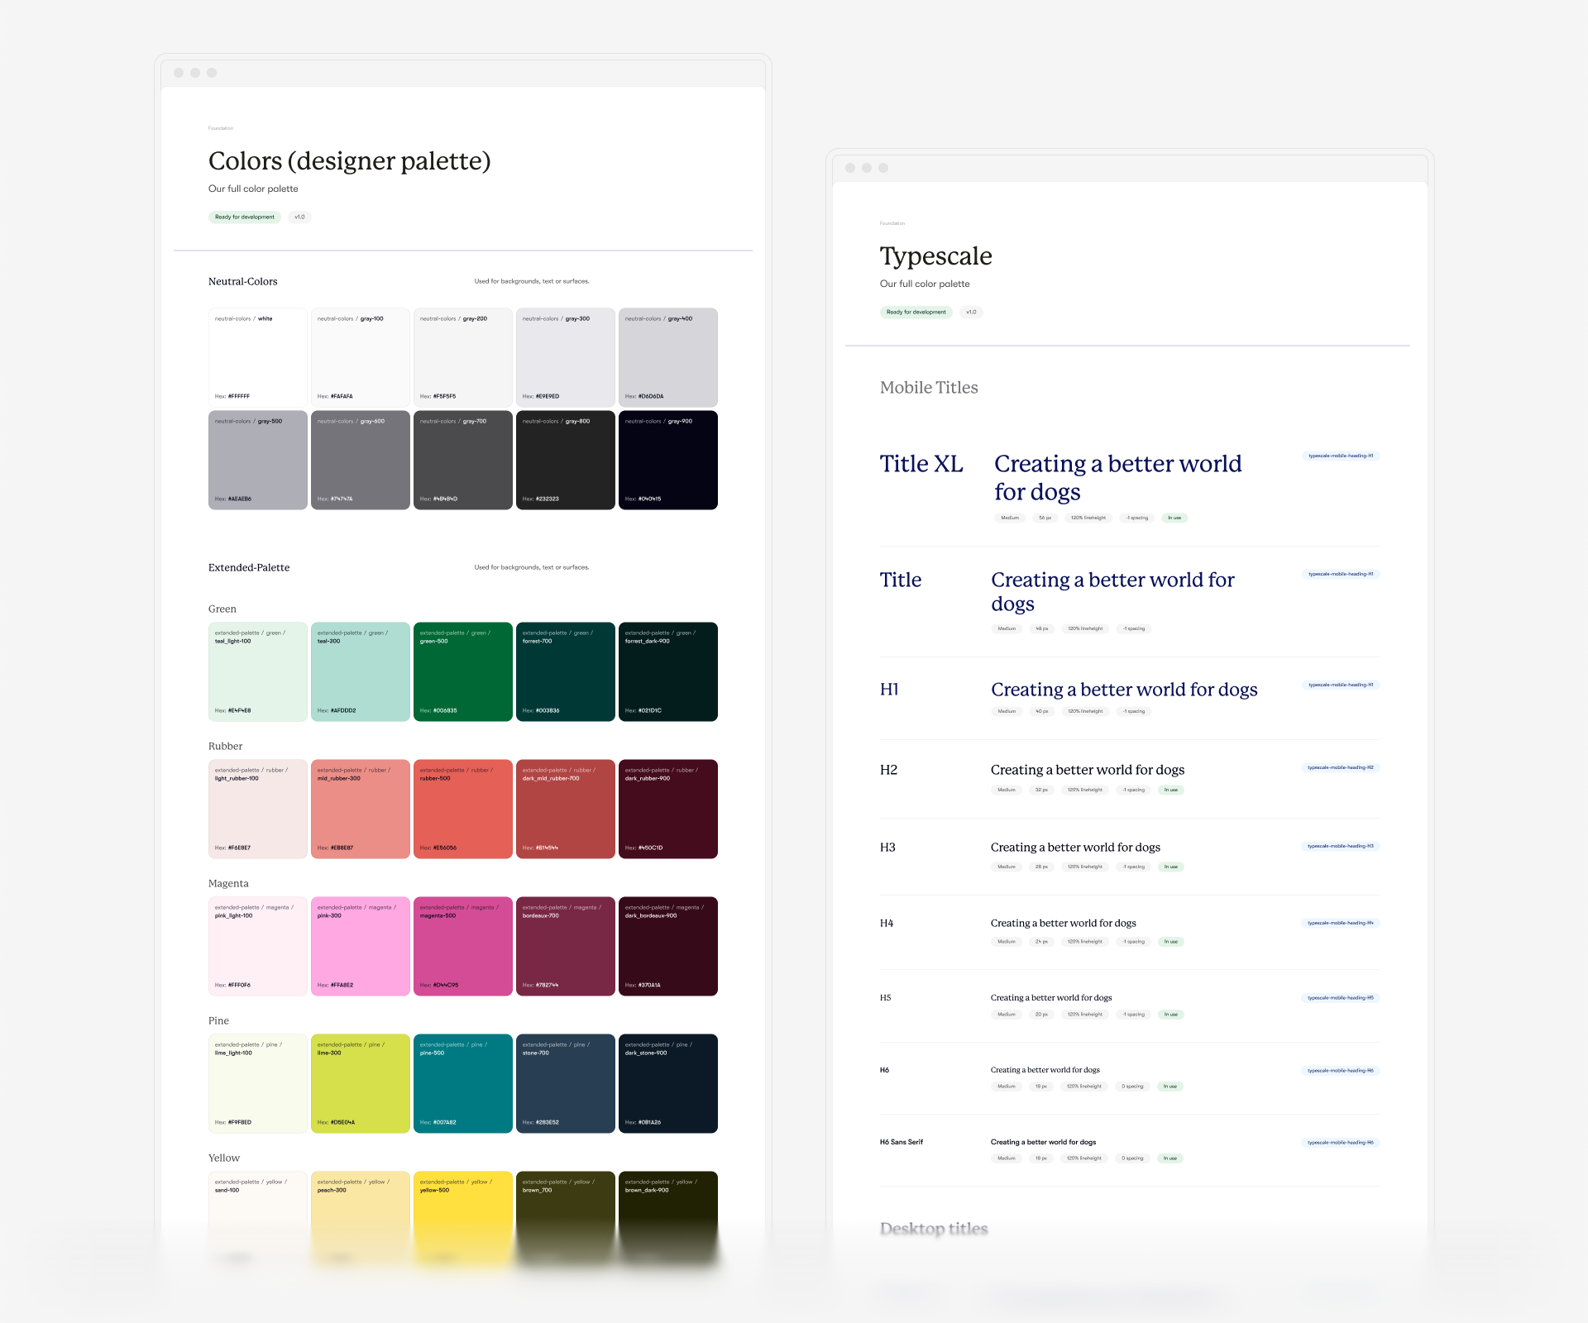The height and width of the screenshot is (1323, 1588).
Task: Click the 'Neutral-Colors' section heading
Action: pyautogui.click(x=242, y=282)
